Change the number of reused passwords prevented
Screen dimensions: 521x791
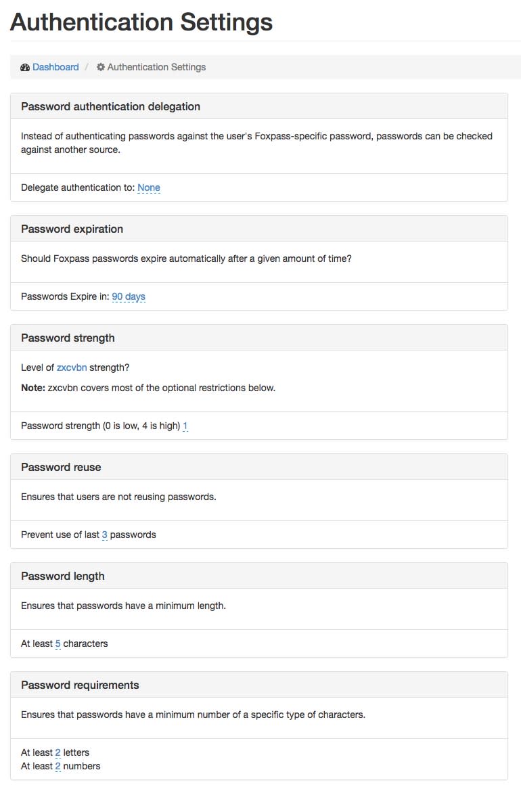tap(104, 535)
